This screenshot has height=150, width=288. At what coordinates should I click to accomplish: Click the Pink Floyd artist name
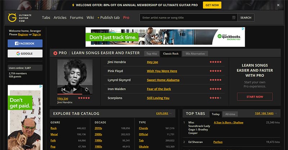tap(115, 71)
